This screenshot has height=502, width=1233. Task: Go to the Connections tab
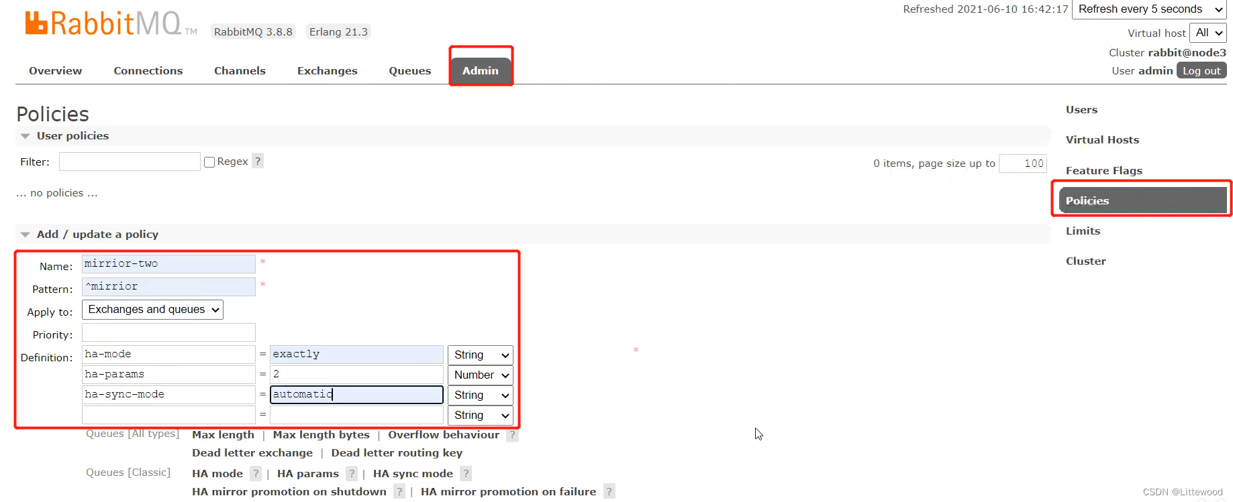[148, 71]
